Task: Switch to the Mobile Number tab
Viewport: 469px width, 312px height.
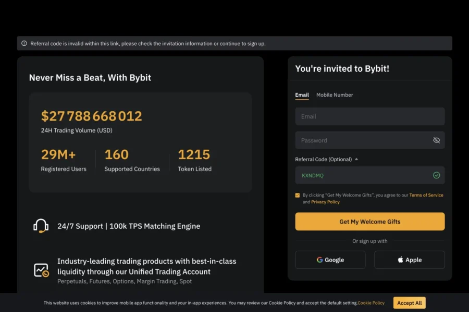Action: tap(335, 95)
